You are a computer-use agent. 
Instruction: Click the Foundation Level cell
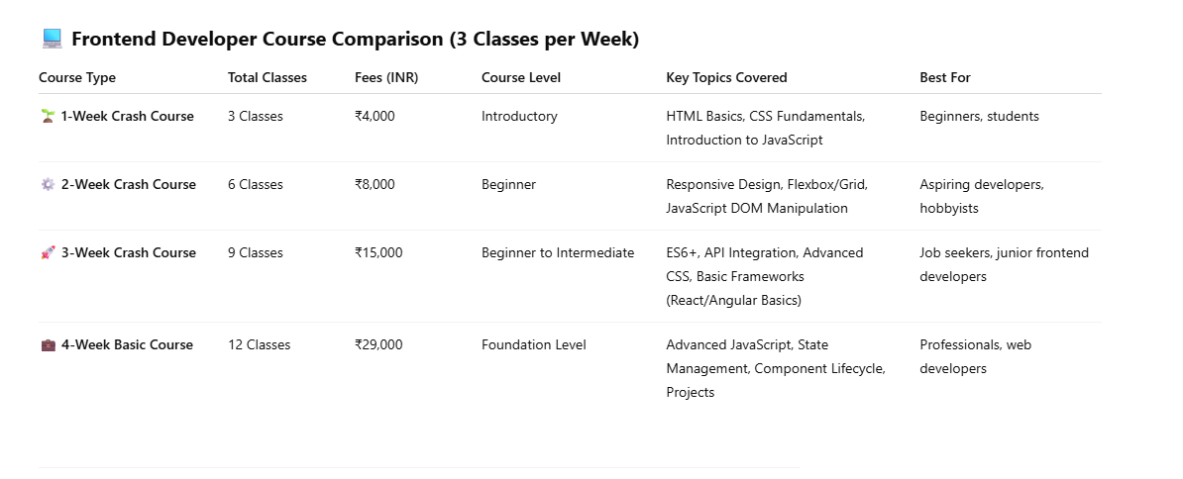[x=534, y=344]
